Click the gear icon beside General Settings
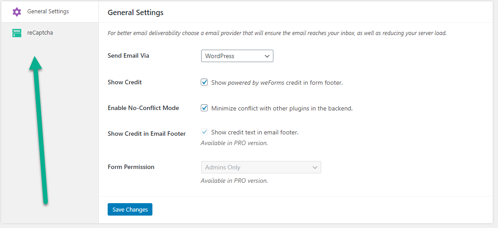Image resolution: width=498 pixels, height=228 pixels. [x=17, y=12]
